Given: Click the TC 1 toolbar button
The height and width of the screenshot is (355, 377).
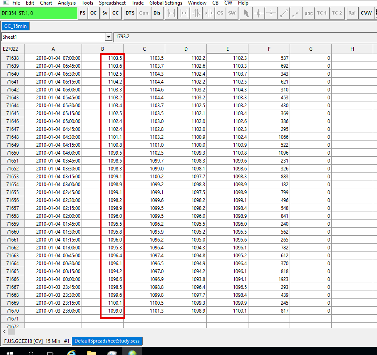Looking at the screenshot, I should tap(322, 13).
